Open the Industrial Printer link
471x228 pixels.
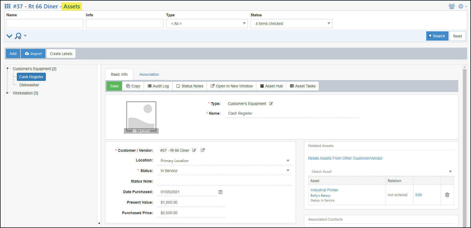324,190
